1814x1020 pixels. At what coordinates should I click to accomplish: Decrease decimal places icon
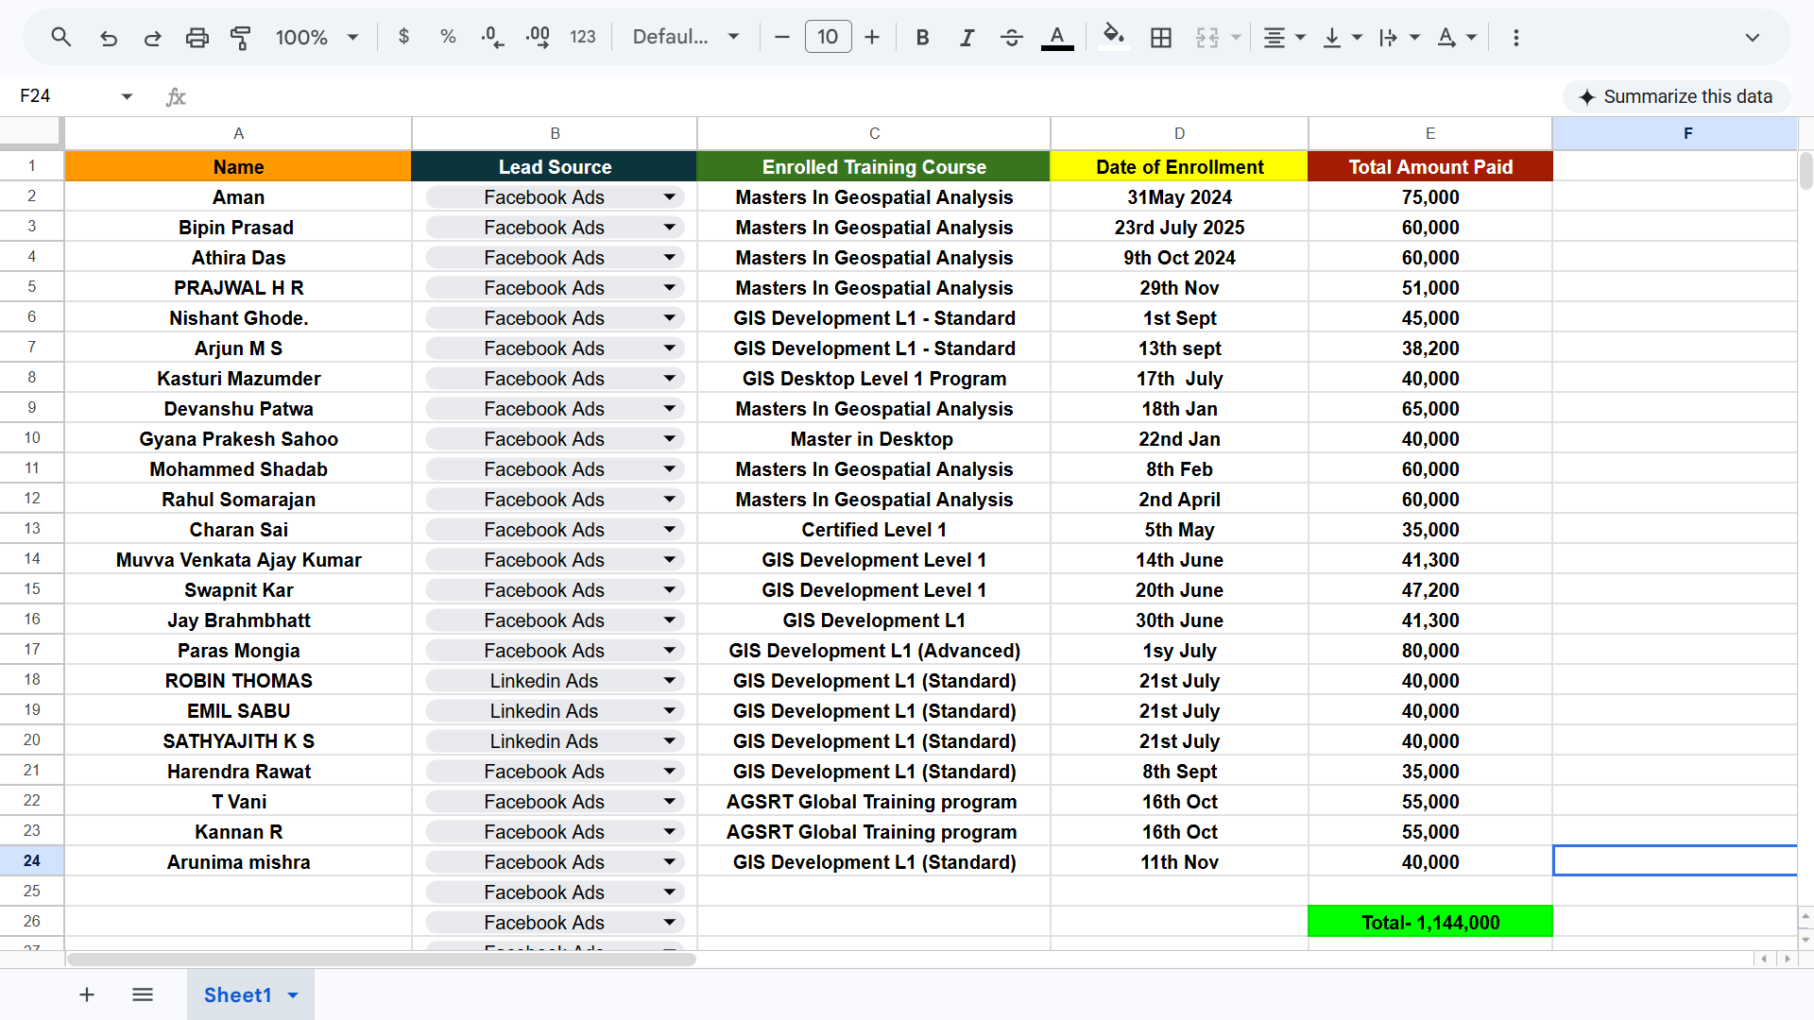tap(492, 37)
